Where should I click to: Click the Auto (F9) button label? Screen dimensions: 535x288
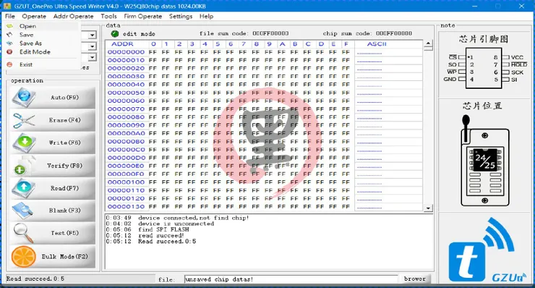coord(64,98)
